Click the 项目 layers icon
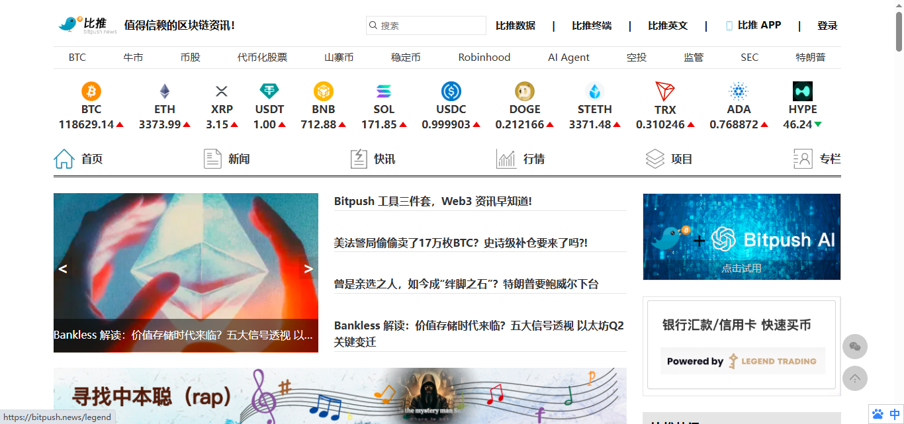Viewport: 904px width, 424px height. (x=655, y=159)
